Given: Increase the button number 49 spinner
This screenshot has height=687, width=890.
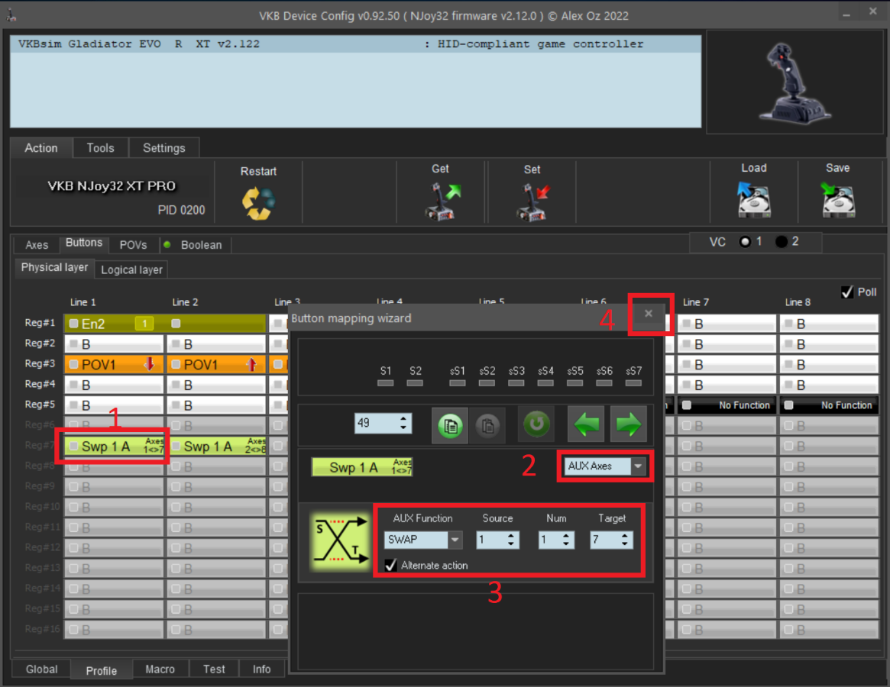Looking at the screenshot, I should [403, 418].
